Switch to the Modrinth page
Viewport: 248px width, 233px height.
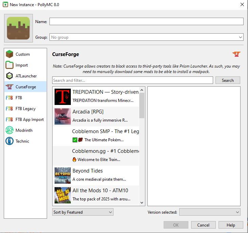pos(25,130)
